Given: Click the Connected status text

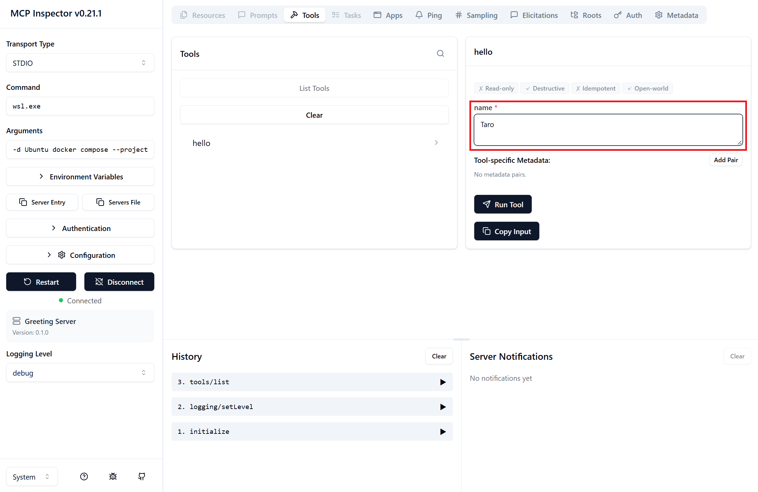Looking at the screenshot, I should [x=84, y=301].
